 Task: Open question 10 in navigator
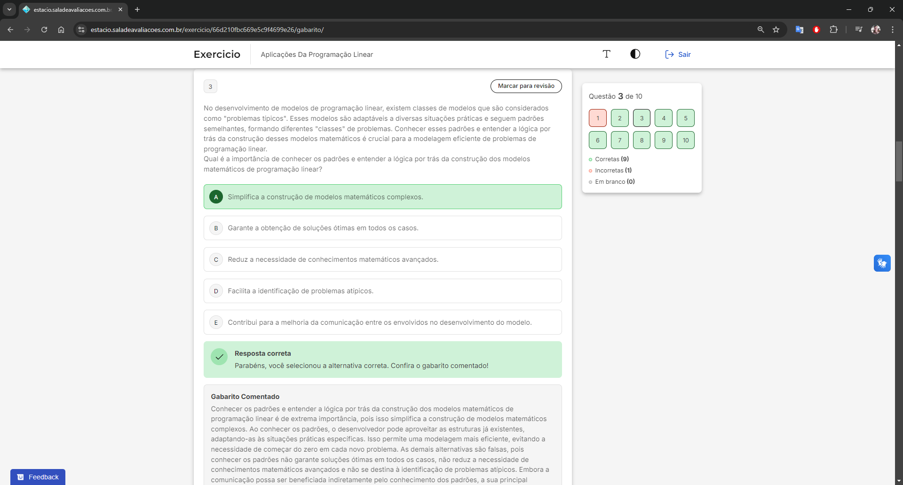point(685,140)
